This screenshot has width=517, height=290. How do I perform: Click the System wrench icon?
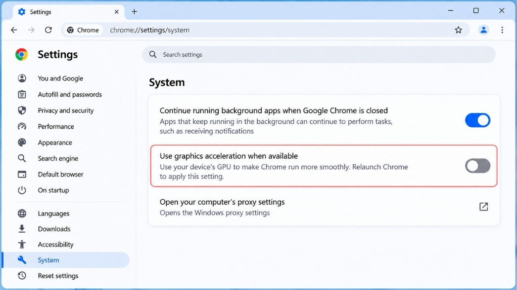tap(22, 260)
